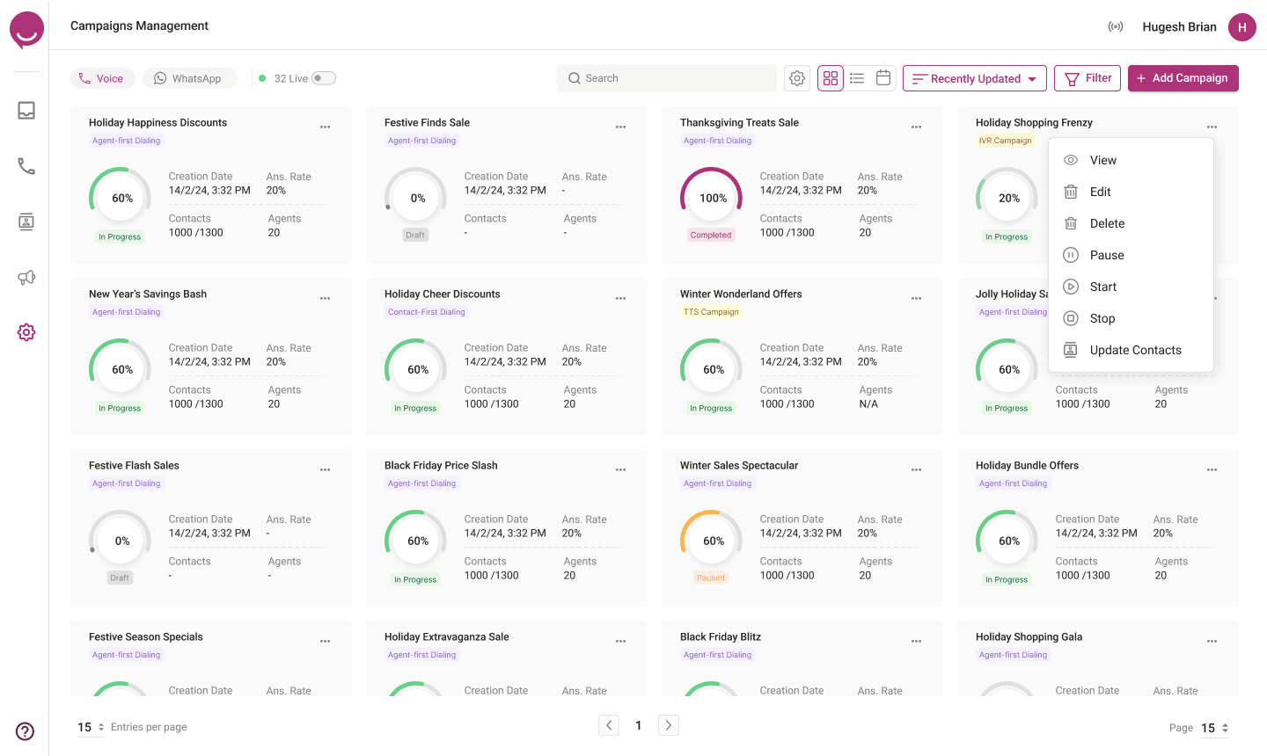Choose Start from the context menu

coord(1131,287)
